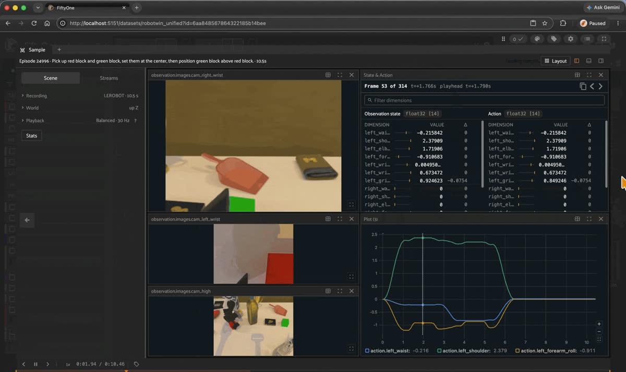Close the Plot (3) panel
The height and width of the screenshot is (372, 626).
click(x=601, y=219)
